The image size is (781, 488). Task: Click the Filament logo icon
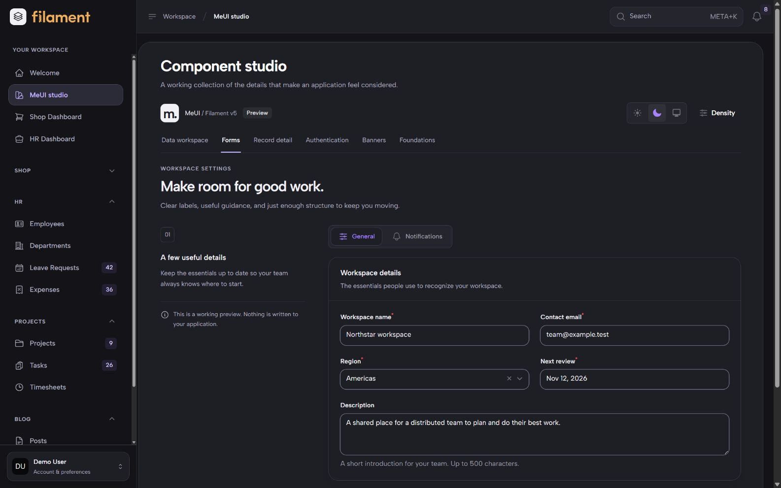(x=18, y=17)
